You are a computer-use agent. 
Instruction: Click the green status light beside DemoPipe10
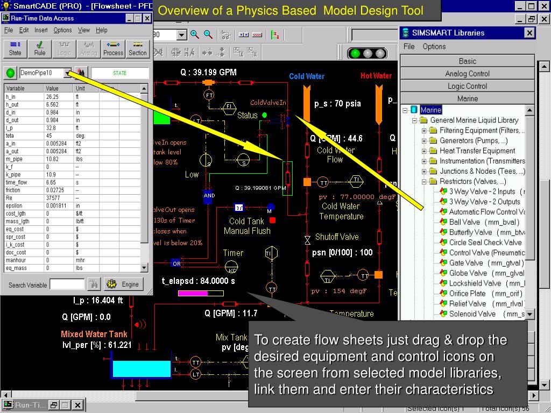click(11, 73)
